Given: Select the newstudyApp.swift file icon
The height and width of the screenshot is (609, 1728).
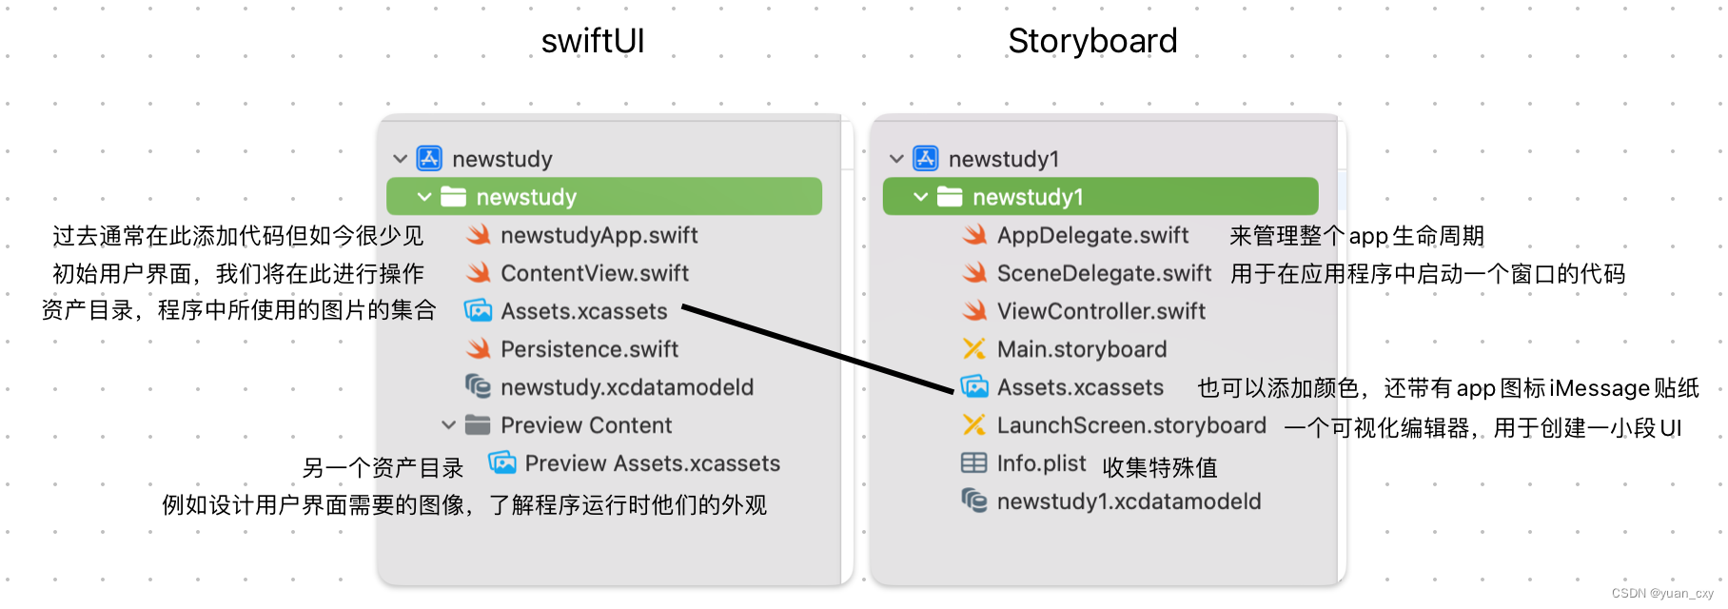Looking at the screenshot, I should click(481, 235).
